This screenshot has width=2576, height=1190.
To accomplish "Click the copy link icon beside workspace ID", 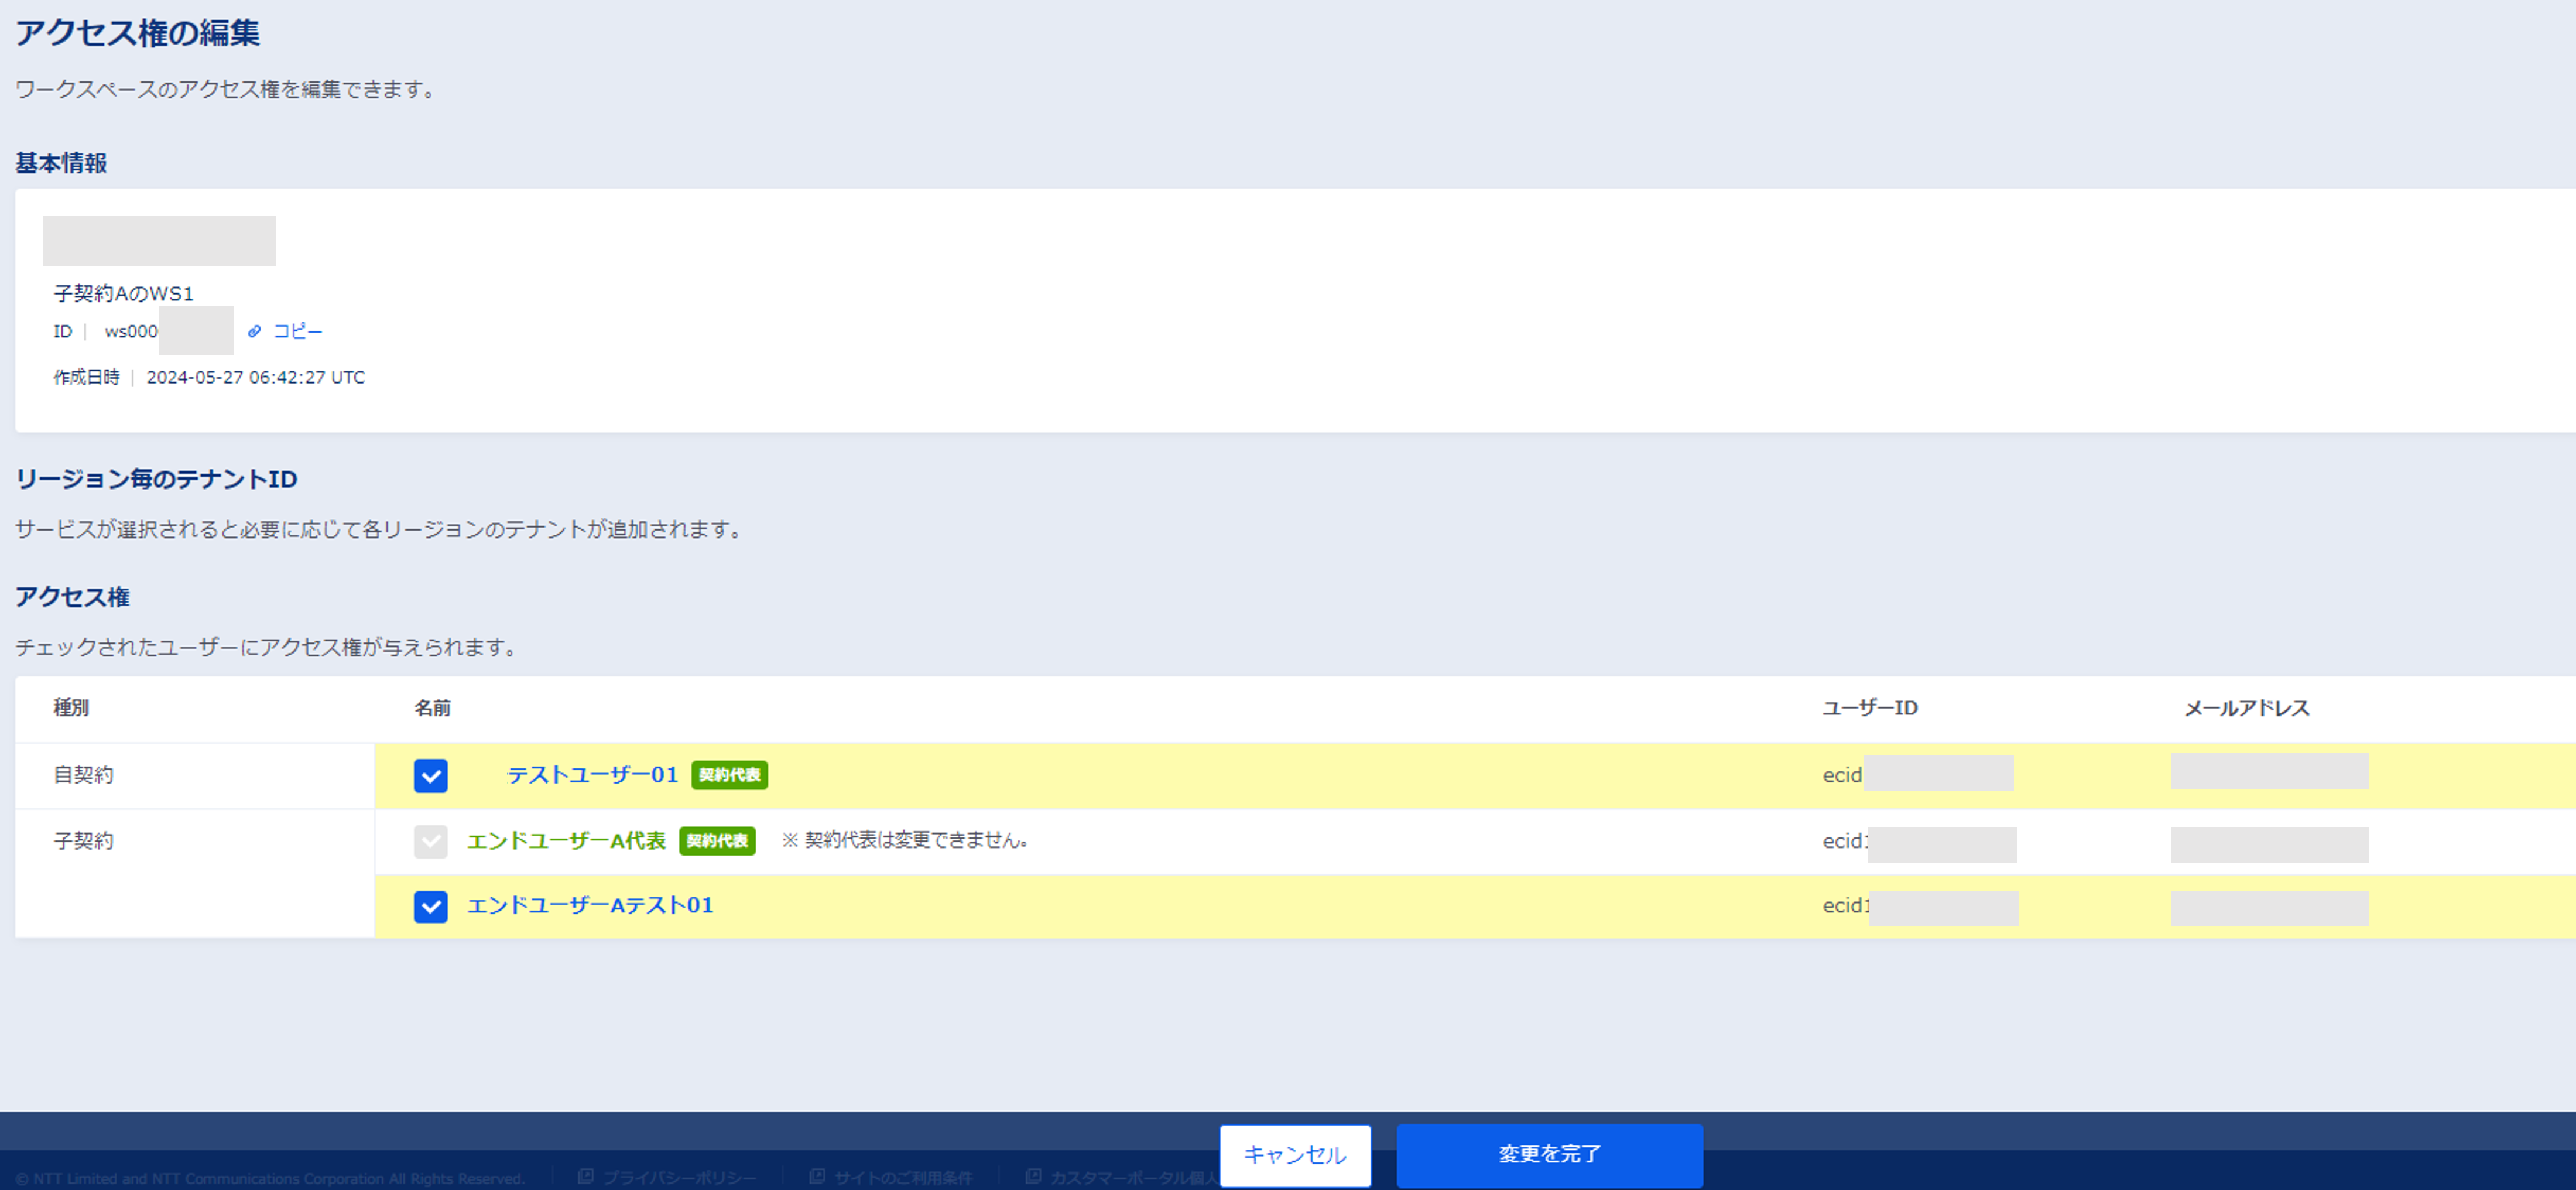I will click(x=254, y=331).
